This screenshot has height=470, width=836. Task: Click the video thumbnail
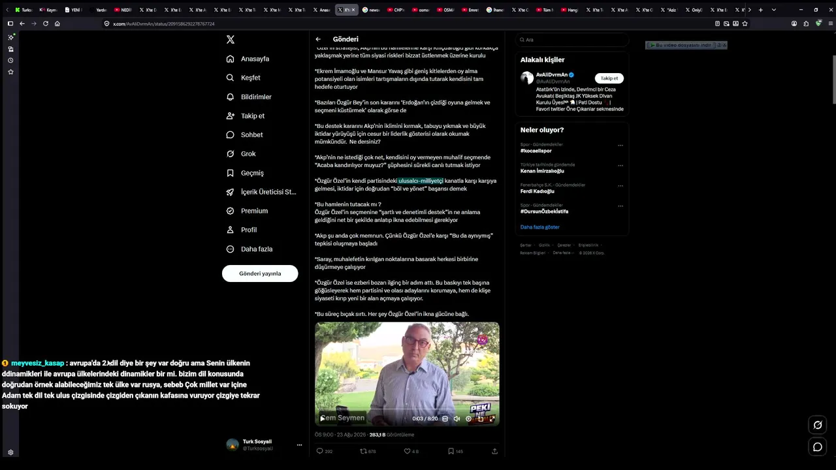(407, 374)
